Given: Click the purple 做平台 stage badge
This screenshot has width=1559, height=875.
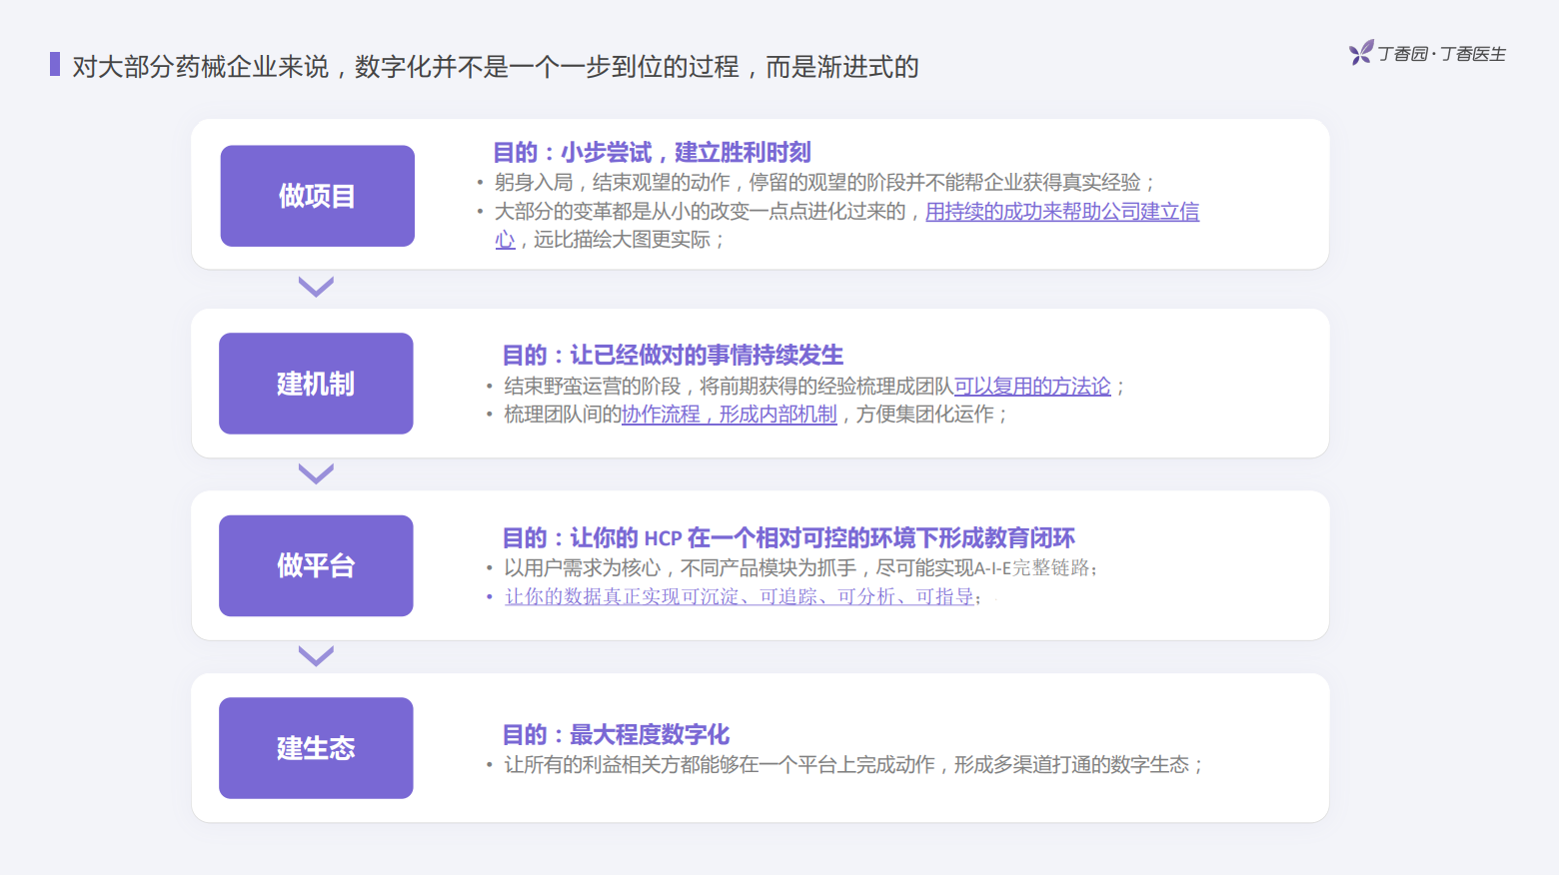Looking at the screenshot, I should [x=315, y=565].
